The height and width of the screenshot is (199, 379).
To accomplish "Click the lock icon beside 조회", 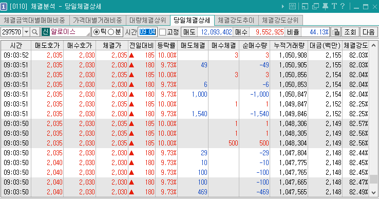I will coord(336,32).
